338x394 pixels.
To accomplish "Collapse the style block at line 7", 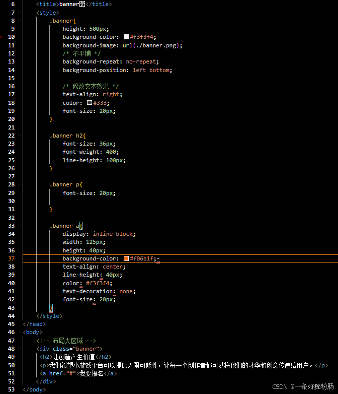I will coord(19,12).
